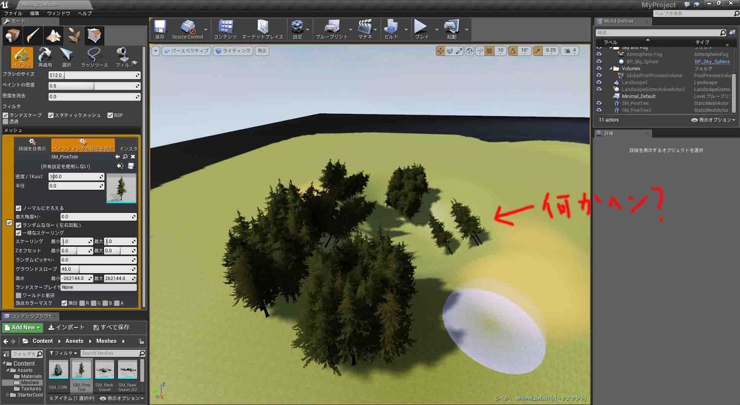Hide SM_PineTree2 using eye icon
The width and height of the screenshot is (740, 405).
coord(599,110)
